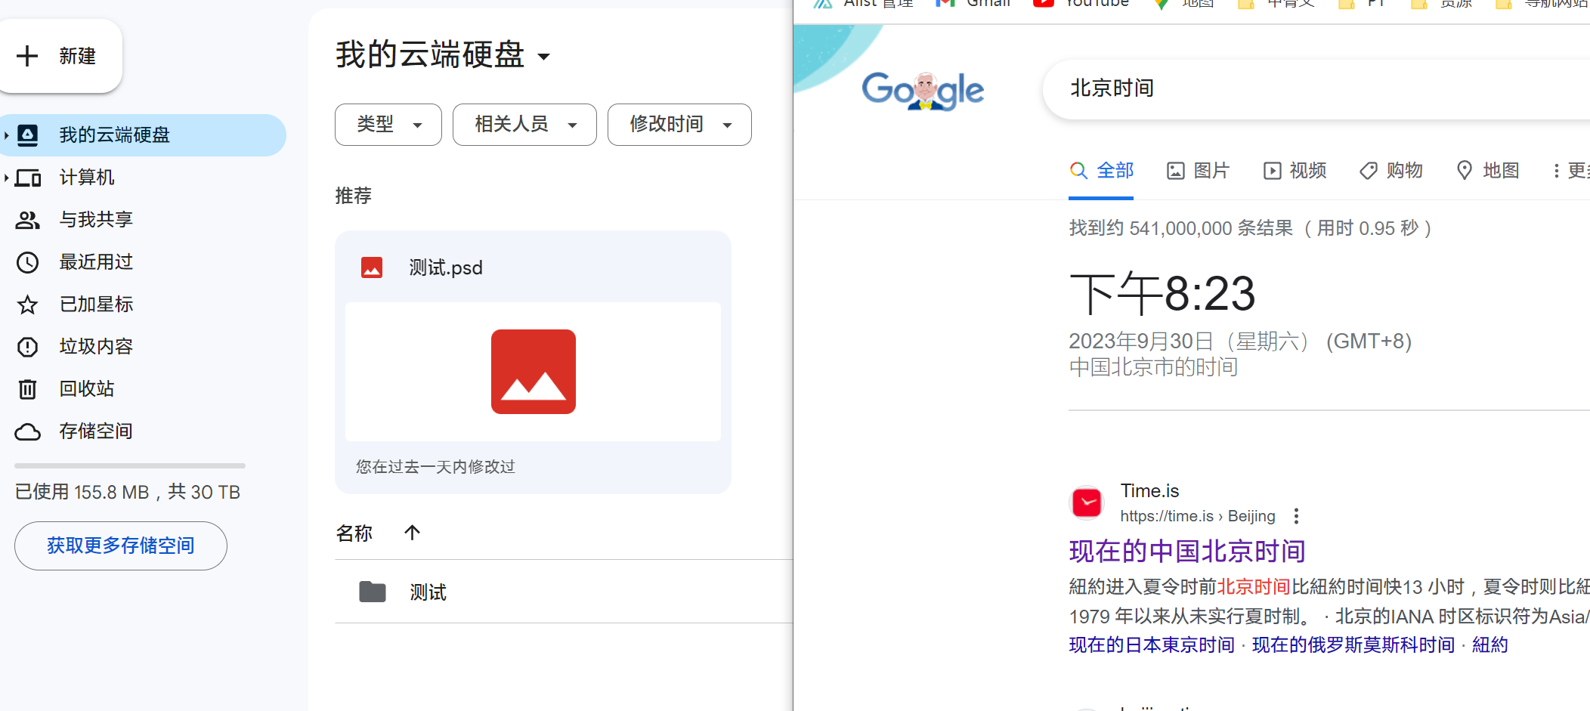The image size is (1590, 711).
Task: Open the Storage (存储空间) cloud icon
Action: 28,431
